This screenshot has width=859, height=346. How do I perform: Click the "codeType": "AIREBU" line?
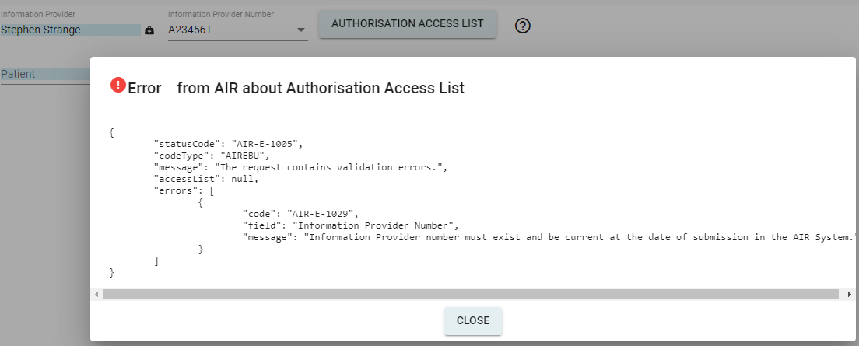point(212,156)
